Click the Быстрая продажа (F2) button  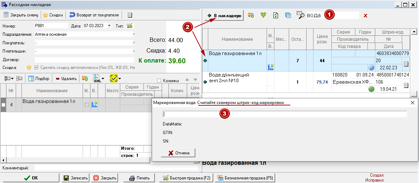[x=186, y=178]
